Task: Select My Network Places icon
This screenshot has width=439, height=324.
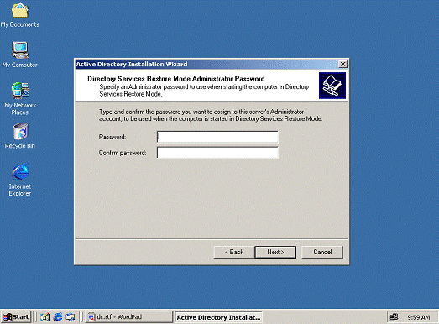Action: (20, 98)
